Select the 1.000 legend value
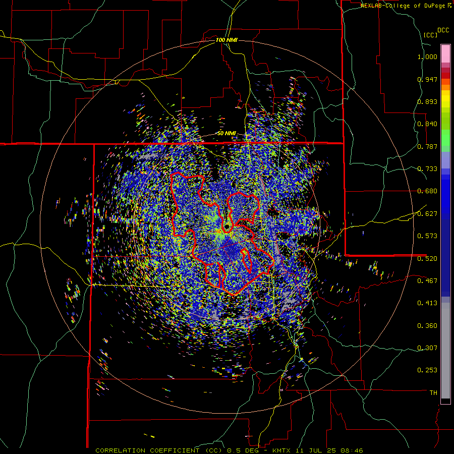The width and height of the screenshot is (454, 454). [x=427, y=56]
